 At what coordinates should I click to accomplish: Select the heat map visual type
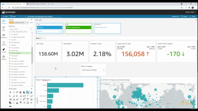coord(31,99)
